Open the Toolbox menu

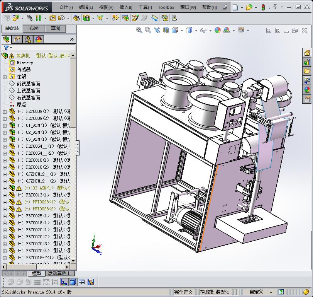tap(166, 7)
